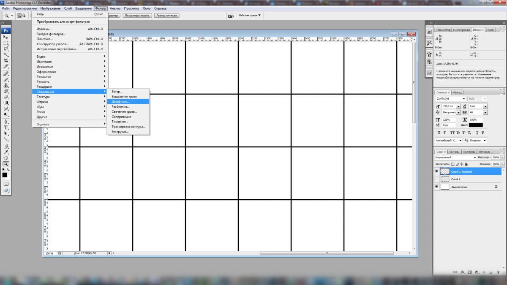Toggle Underline text style
Viewport: 507px width, 285px height.
477,133
